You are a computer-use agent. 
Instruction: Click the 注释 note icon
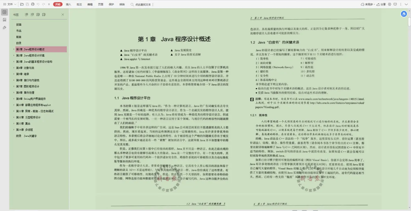tap(252, 99)
